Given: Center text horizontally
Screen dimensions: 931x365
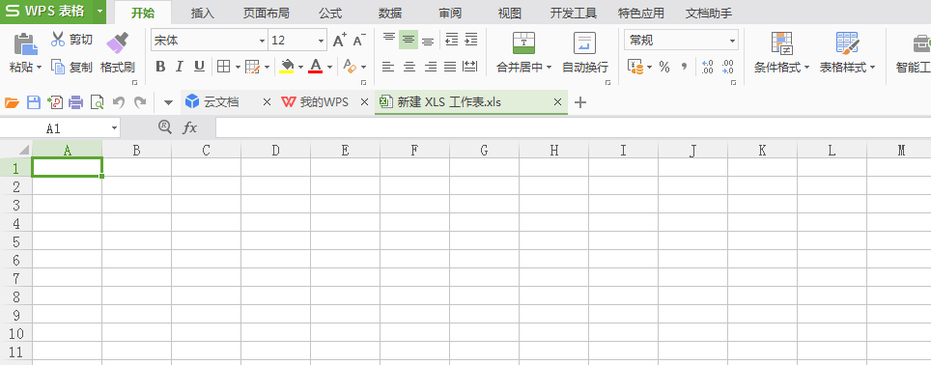Looking at the screenshot, I should pos(409,67).
